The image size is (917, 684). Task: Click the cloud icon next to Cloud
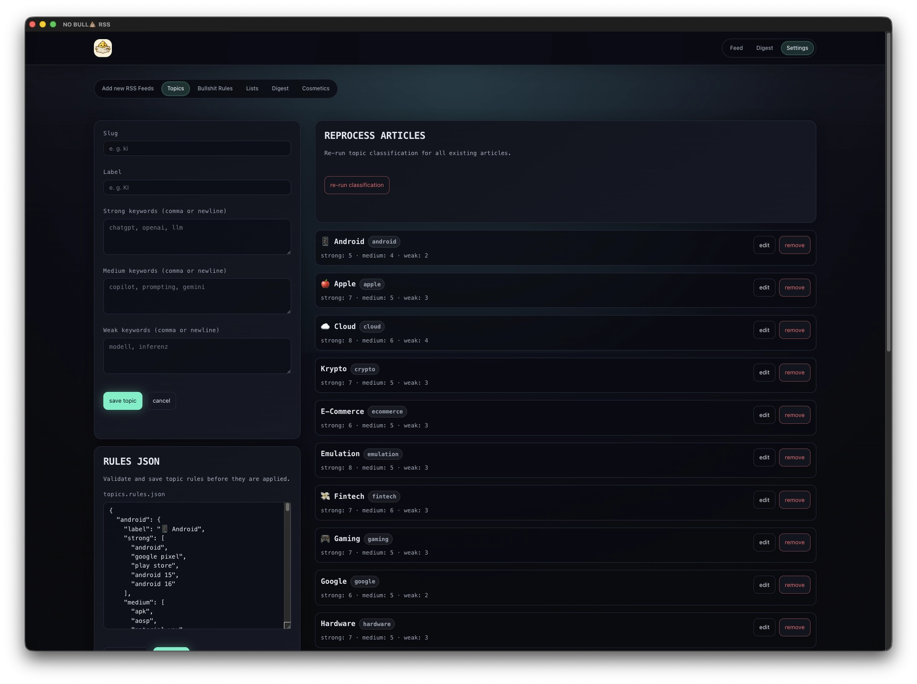click(325, 326)
